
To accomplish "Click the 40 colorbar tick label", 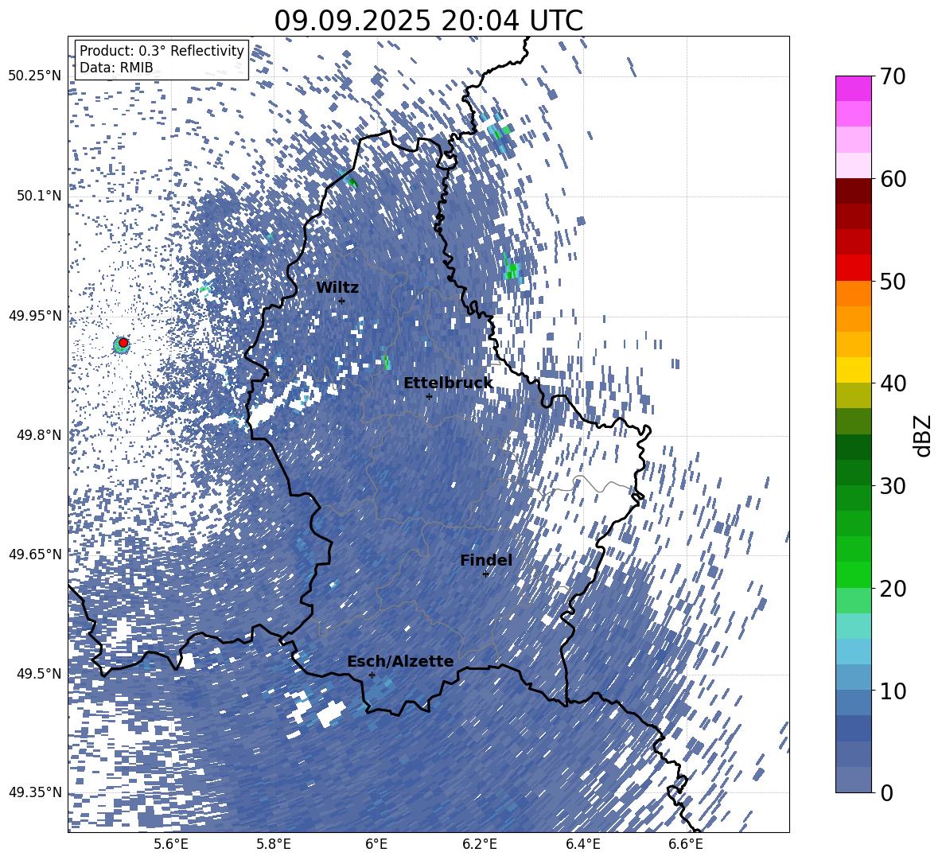I will (x=893, y=383).
